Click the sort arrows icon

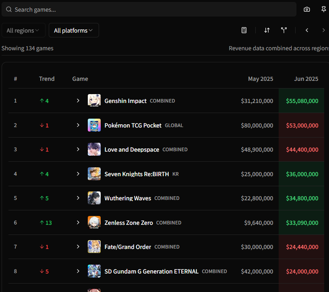point(267,30)
